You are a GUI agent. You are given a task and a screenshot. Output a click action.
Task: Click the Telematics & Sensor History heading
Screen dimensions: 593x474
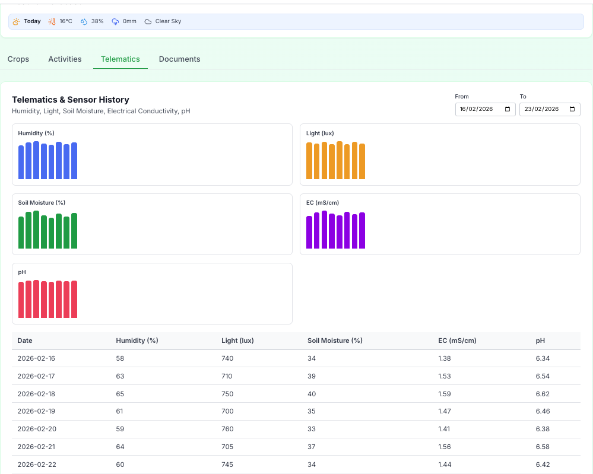tap(71, 100)
